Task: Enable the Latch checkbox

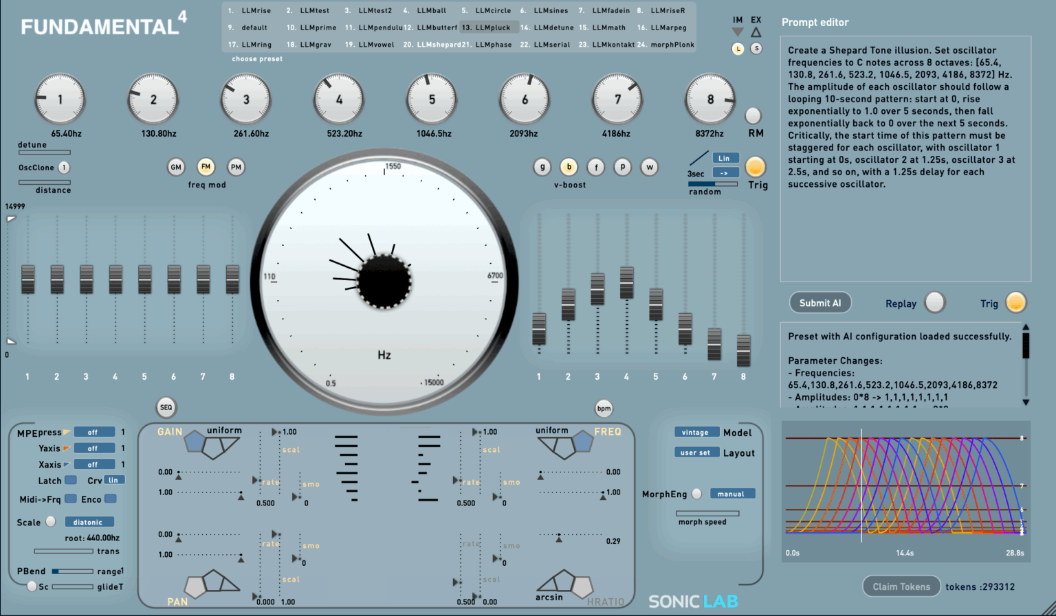Action: coord(71,480)
